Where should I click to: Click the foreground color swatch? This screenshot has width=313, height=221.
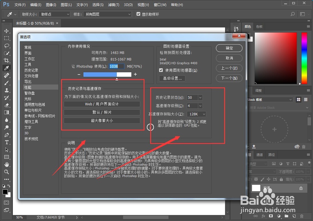click(x=5, y=192)
